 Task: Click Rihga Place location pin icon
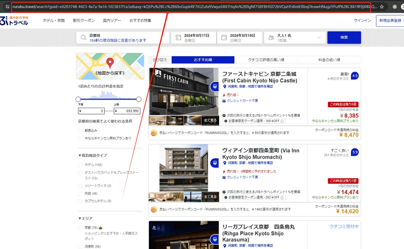click(225, 245)
